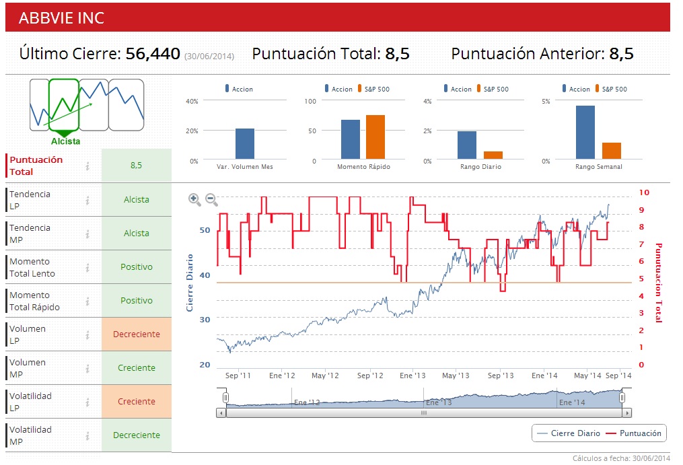Click the Tendencia MP Alcista value
This screenshot has width=683, height=465.
[137, 234]
